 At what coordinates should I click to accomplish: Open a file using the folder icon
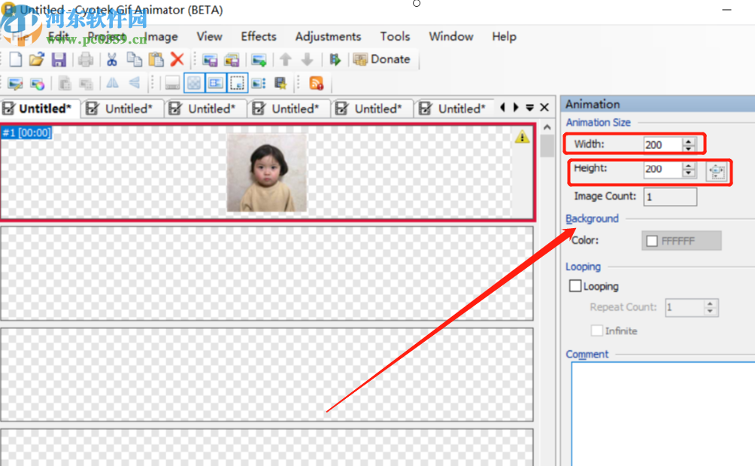pyautogui.click(x=37, y=59)
